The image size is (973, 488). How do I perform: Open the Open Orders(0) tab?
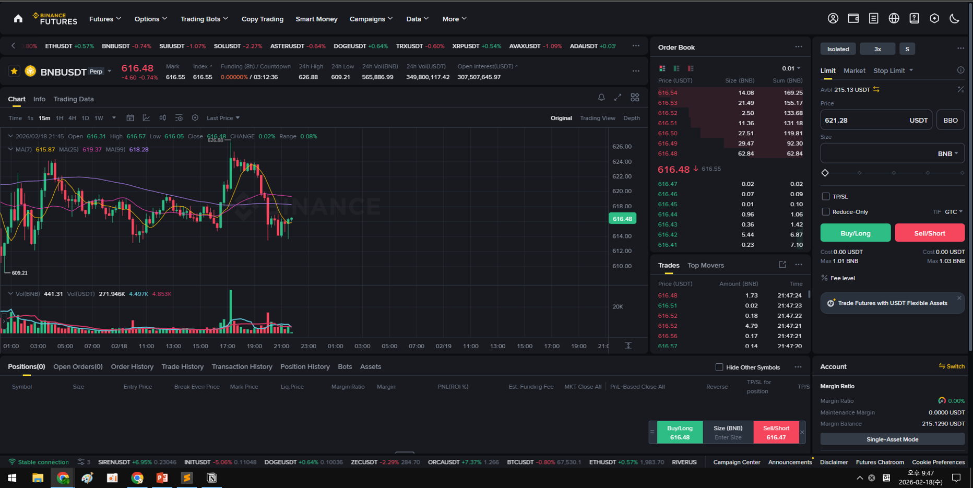tap(78, 366)
